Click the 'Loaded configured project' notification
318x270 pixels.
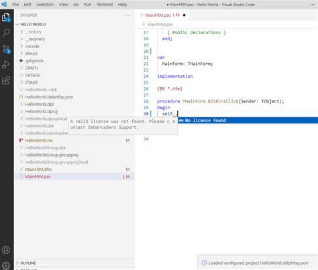(x=258, y=263)
